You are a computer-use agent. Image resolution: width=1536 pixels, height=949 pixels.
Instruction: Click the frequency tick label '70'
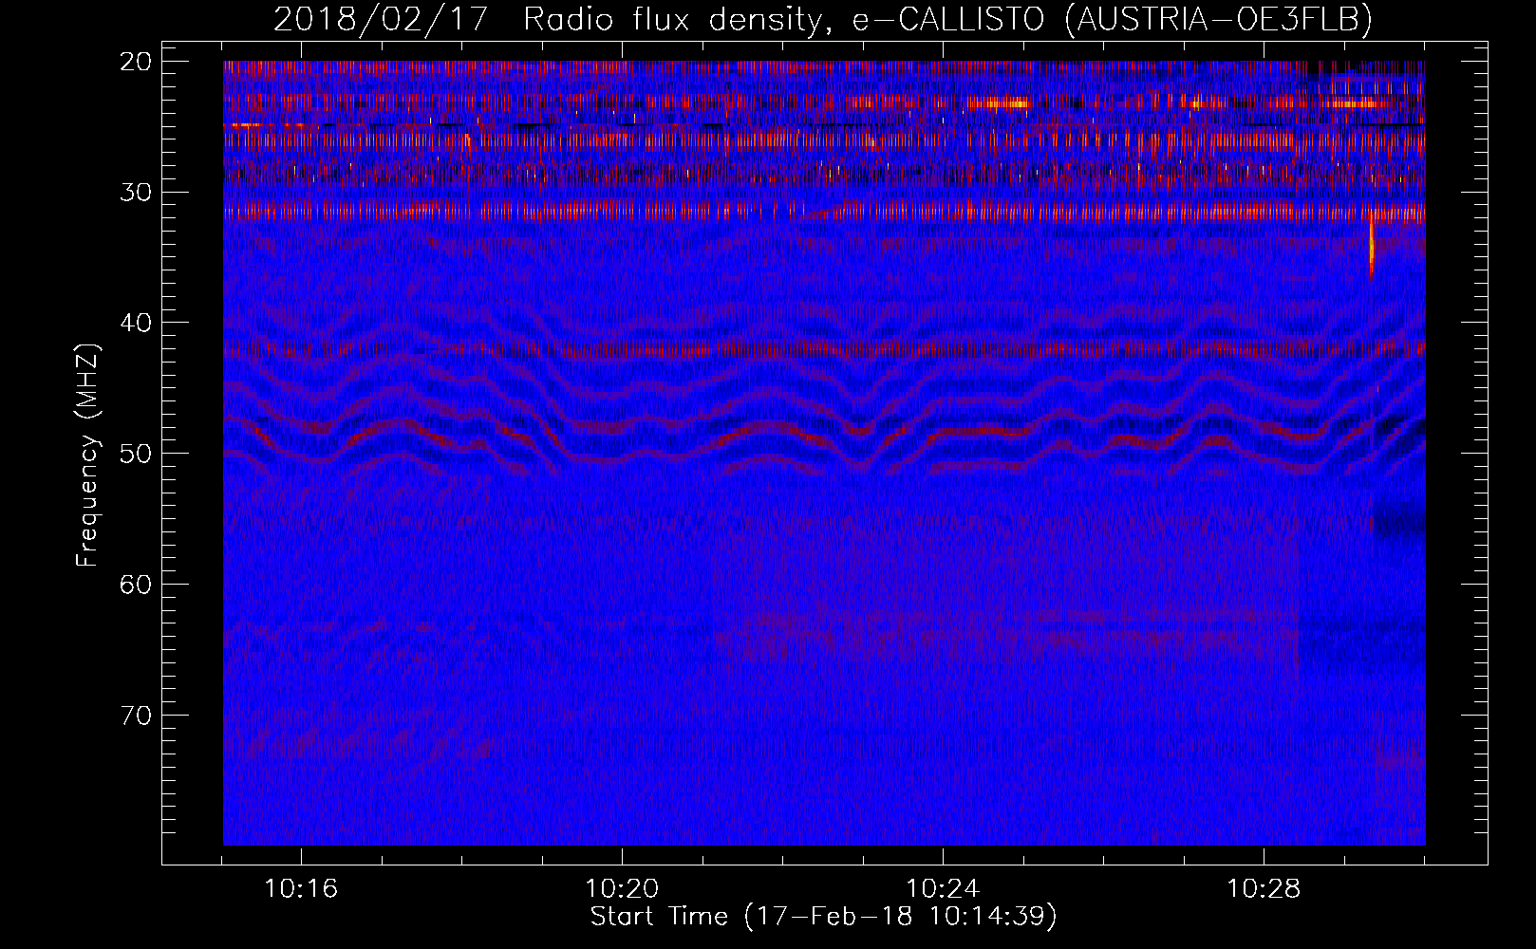[x=136, y=715]
